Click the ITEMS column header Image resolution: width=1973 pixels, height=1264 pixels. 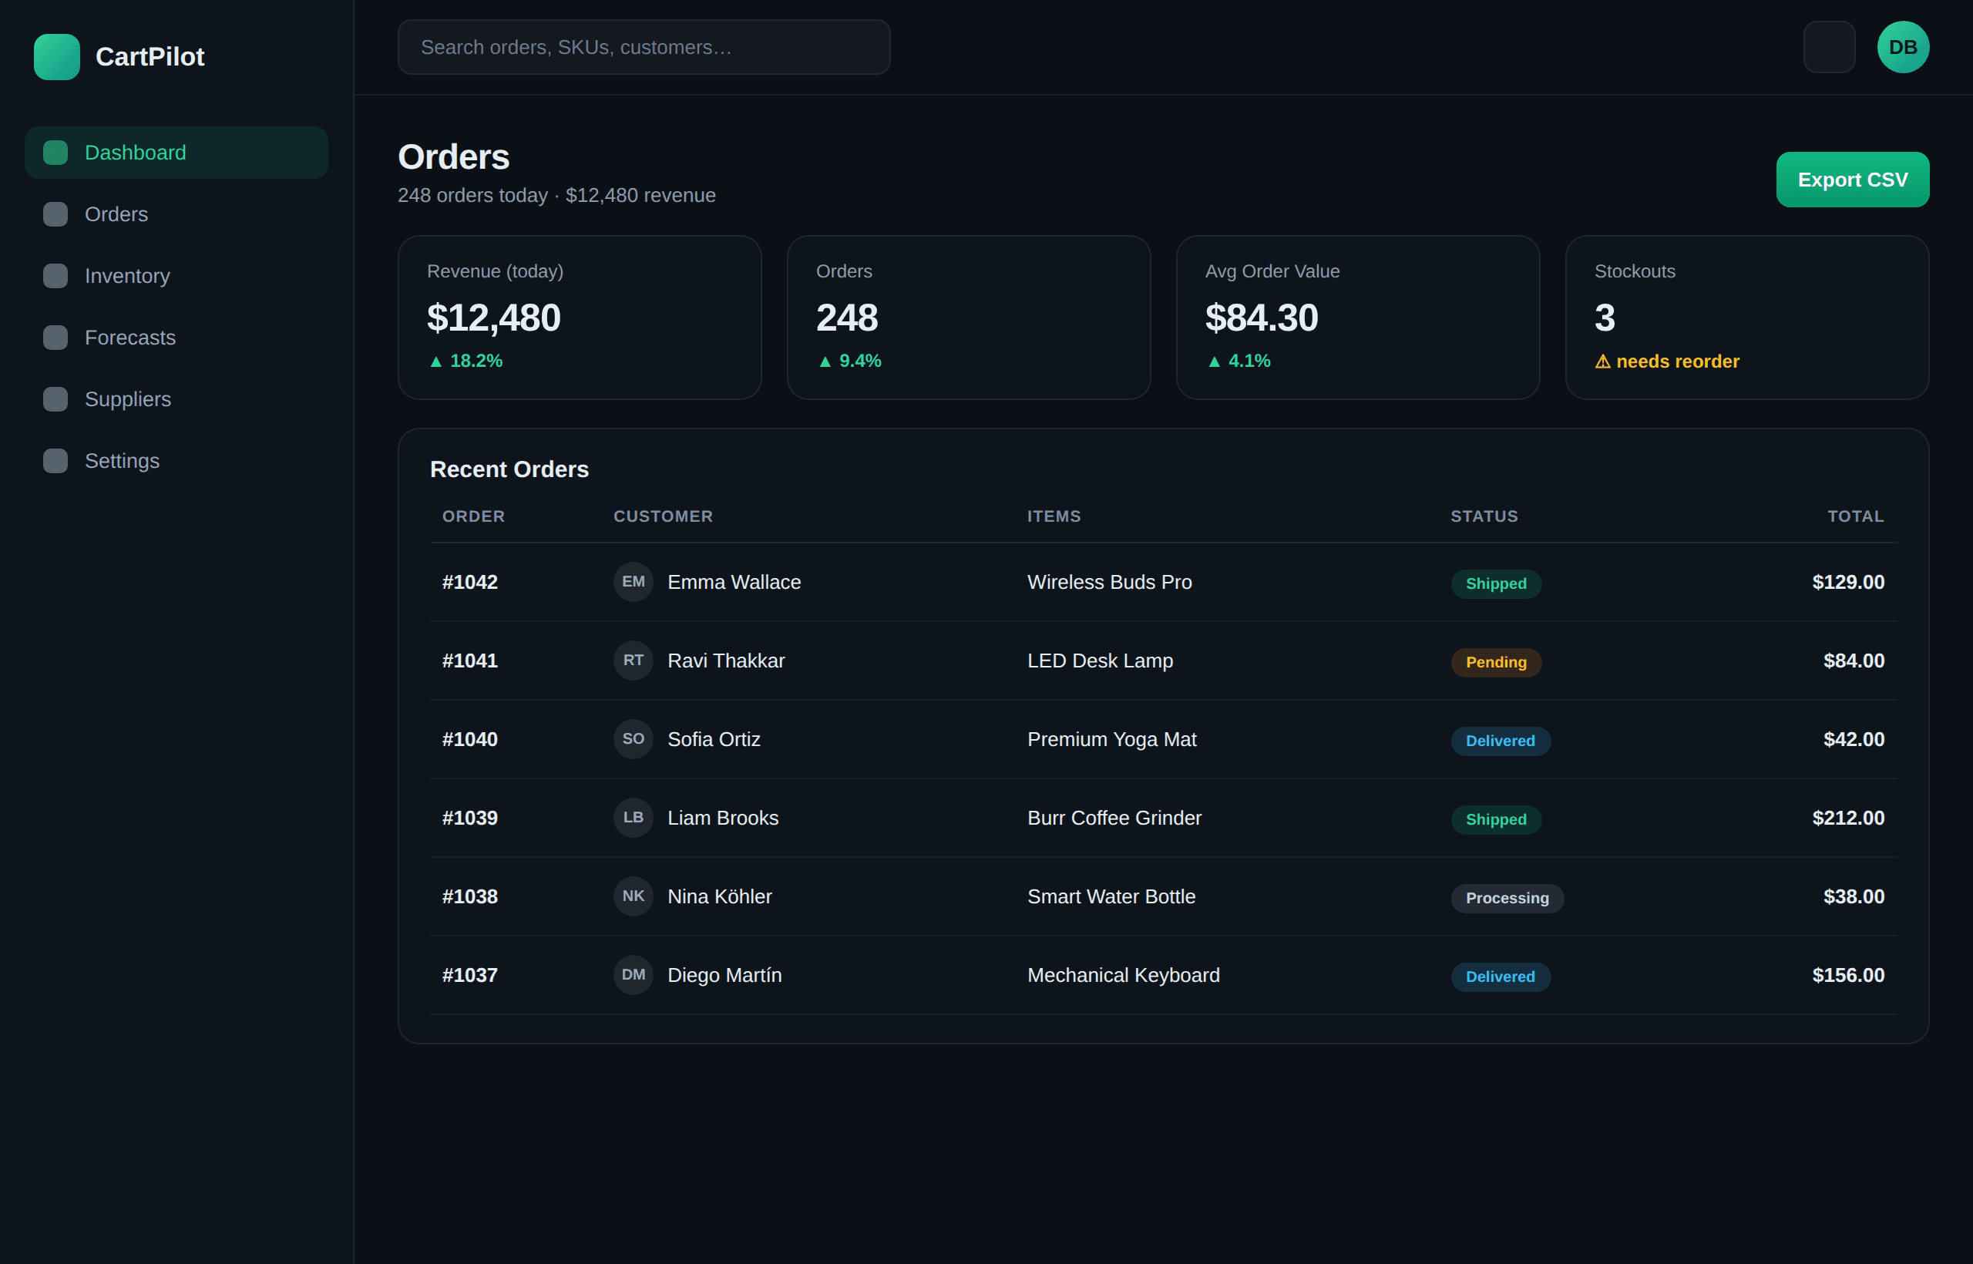click(1054, 516)
